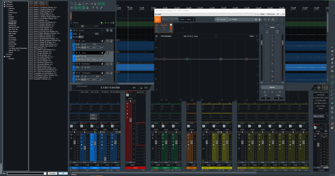Select EQ node 3
Screen dimensions: 335x176
click(221, 59)
